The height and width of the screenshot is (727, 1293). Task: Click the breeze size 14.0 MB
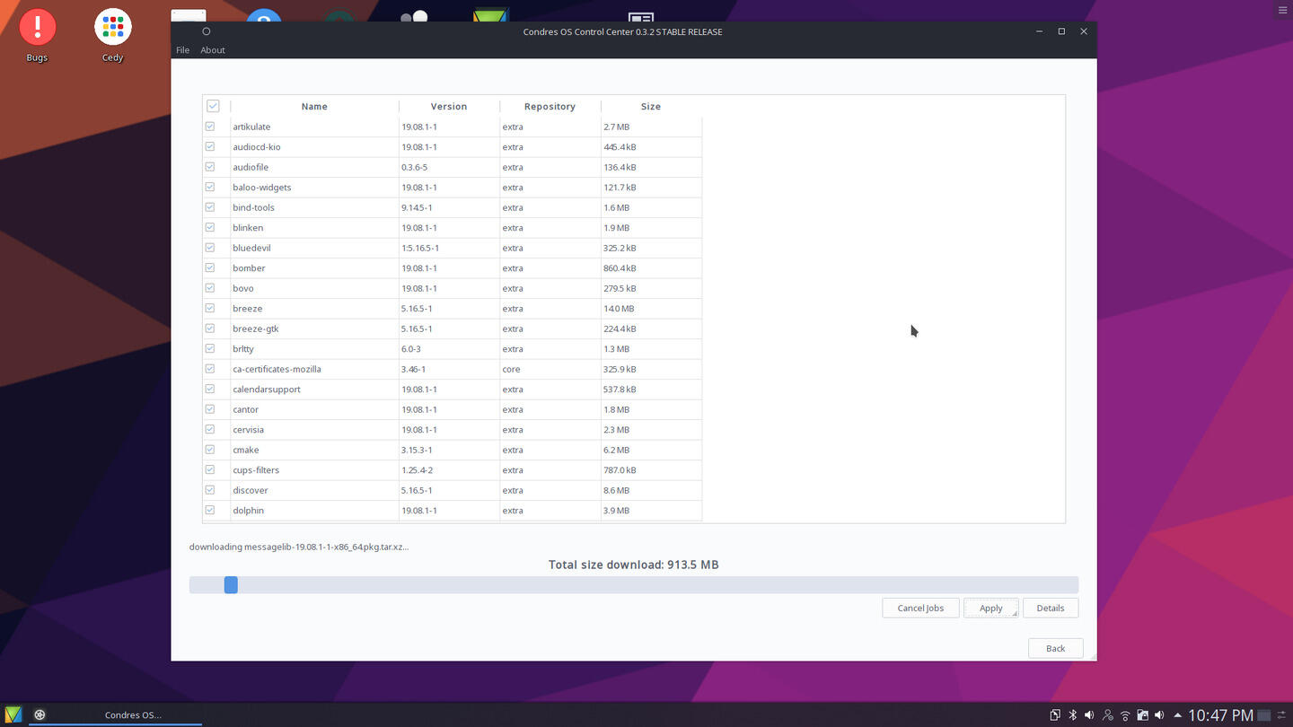pyautogui.click(x=619, y=309)
